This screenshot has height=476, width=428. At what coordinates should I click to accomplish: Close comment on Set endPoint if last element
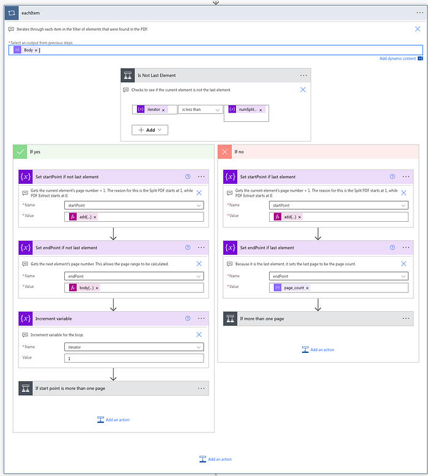pos(404,263)
